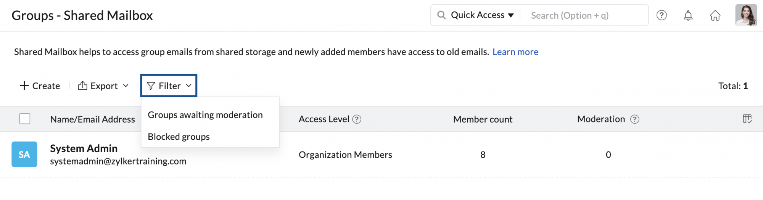Open the column customization icon
Image resolution: width=763 pixels, height=200 pixels.
[x=747, y=119]
